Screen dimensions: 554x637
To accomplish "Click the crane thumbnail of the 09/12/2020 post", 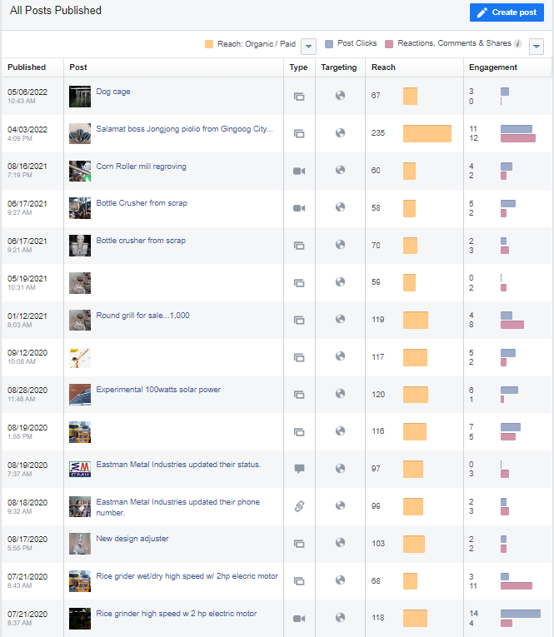I will (x=80, y=358).
